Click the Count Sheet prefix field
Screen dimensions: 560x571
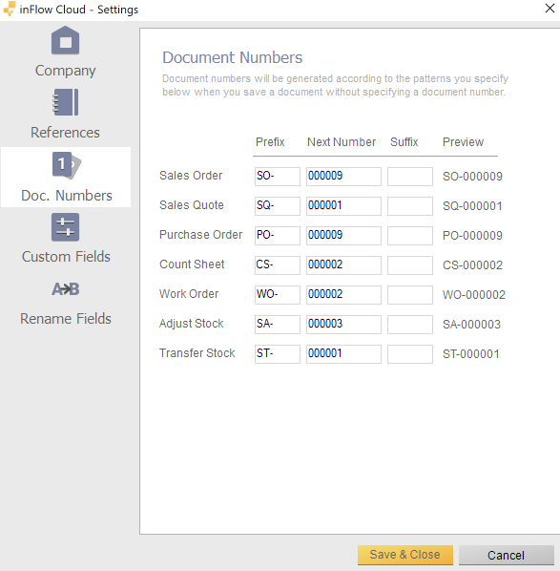278,265
